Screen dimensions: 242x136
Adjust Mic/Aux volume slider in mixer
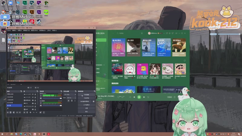[x=52, y=98]
